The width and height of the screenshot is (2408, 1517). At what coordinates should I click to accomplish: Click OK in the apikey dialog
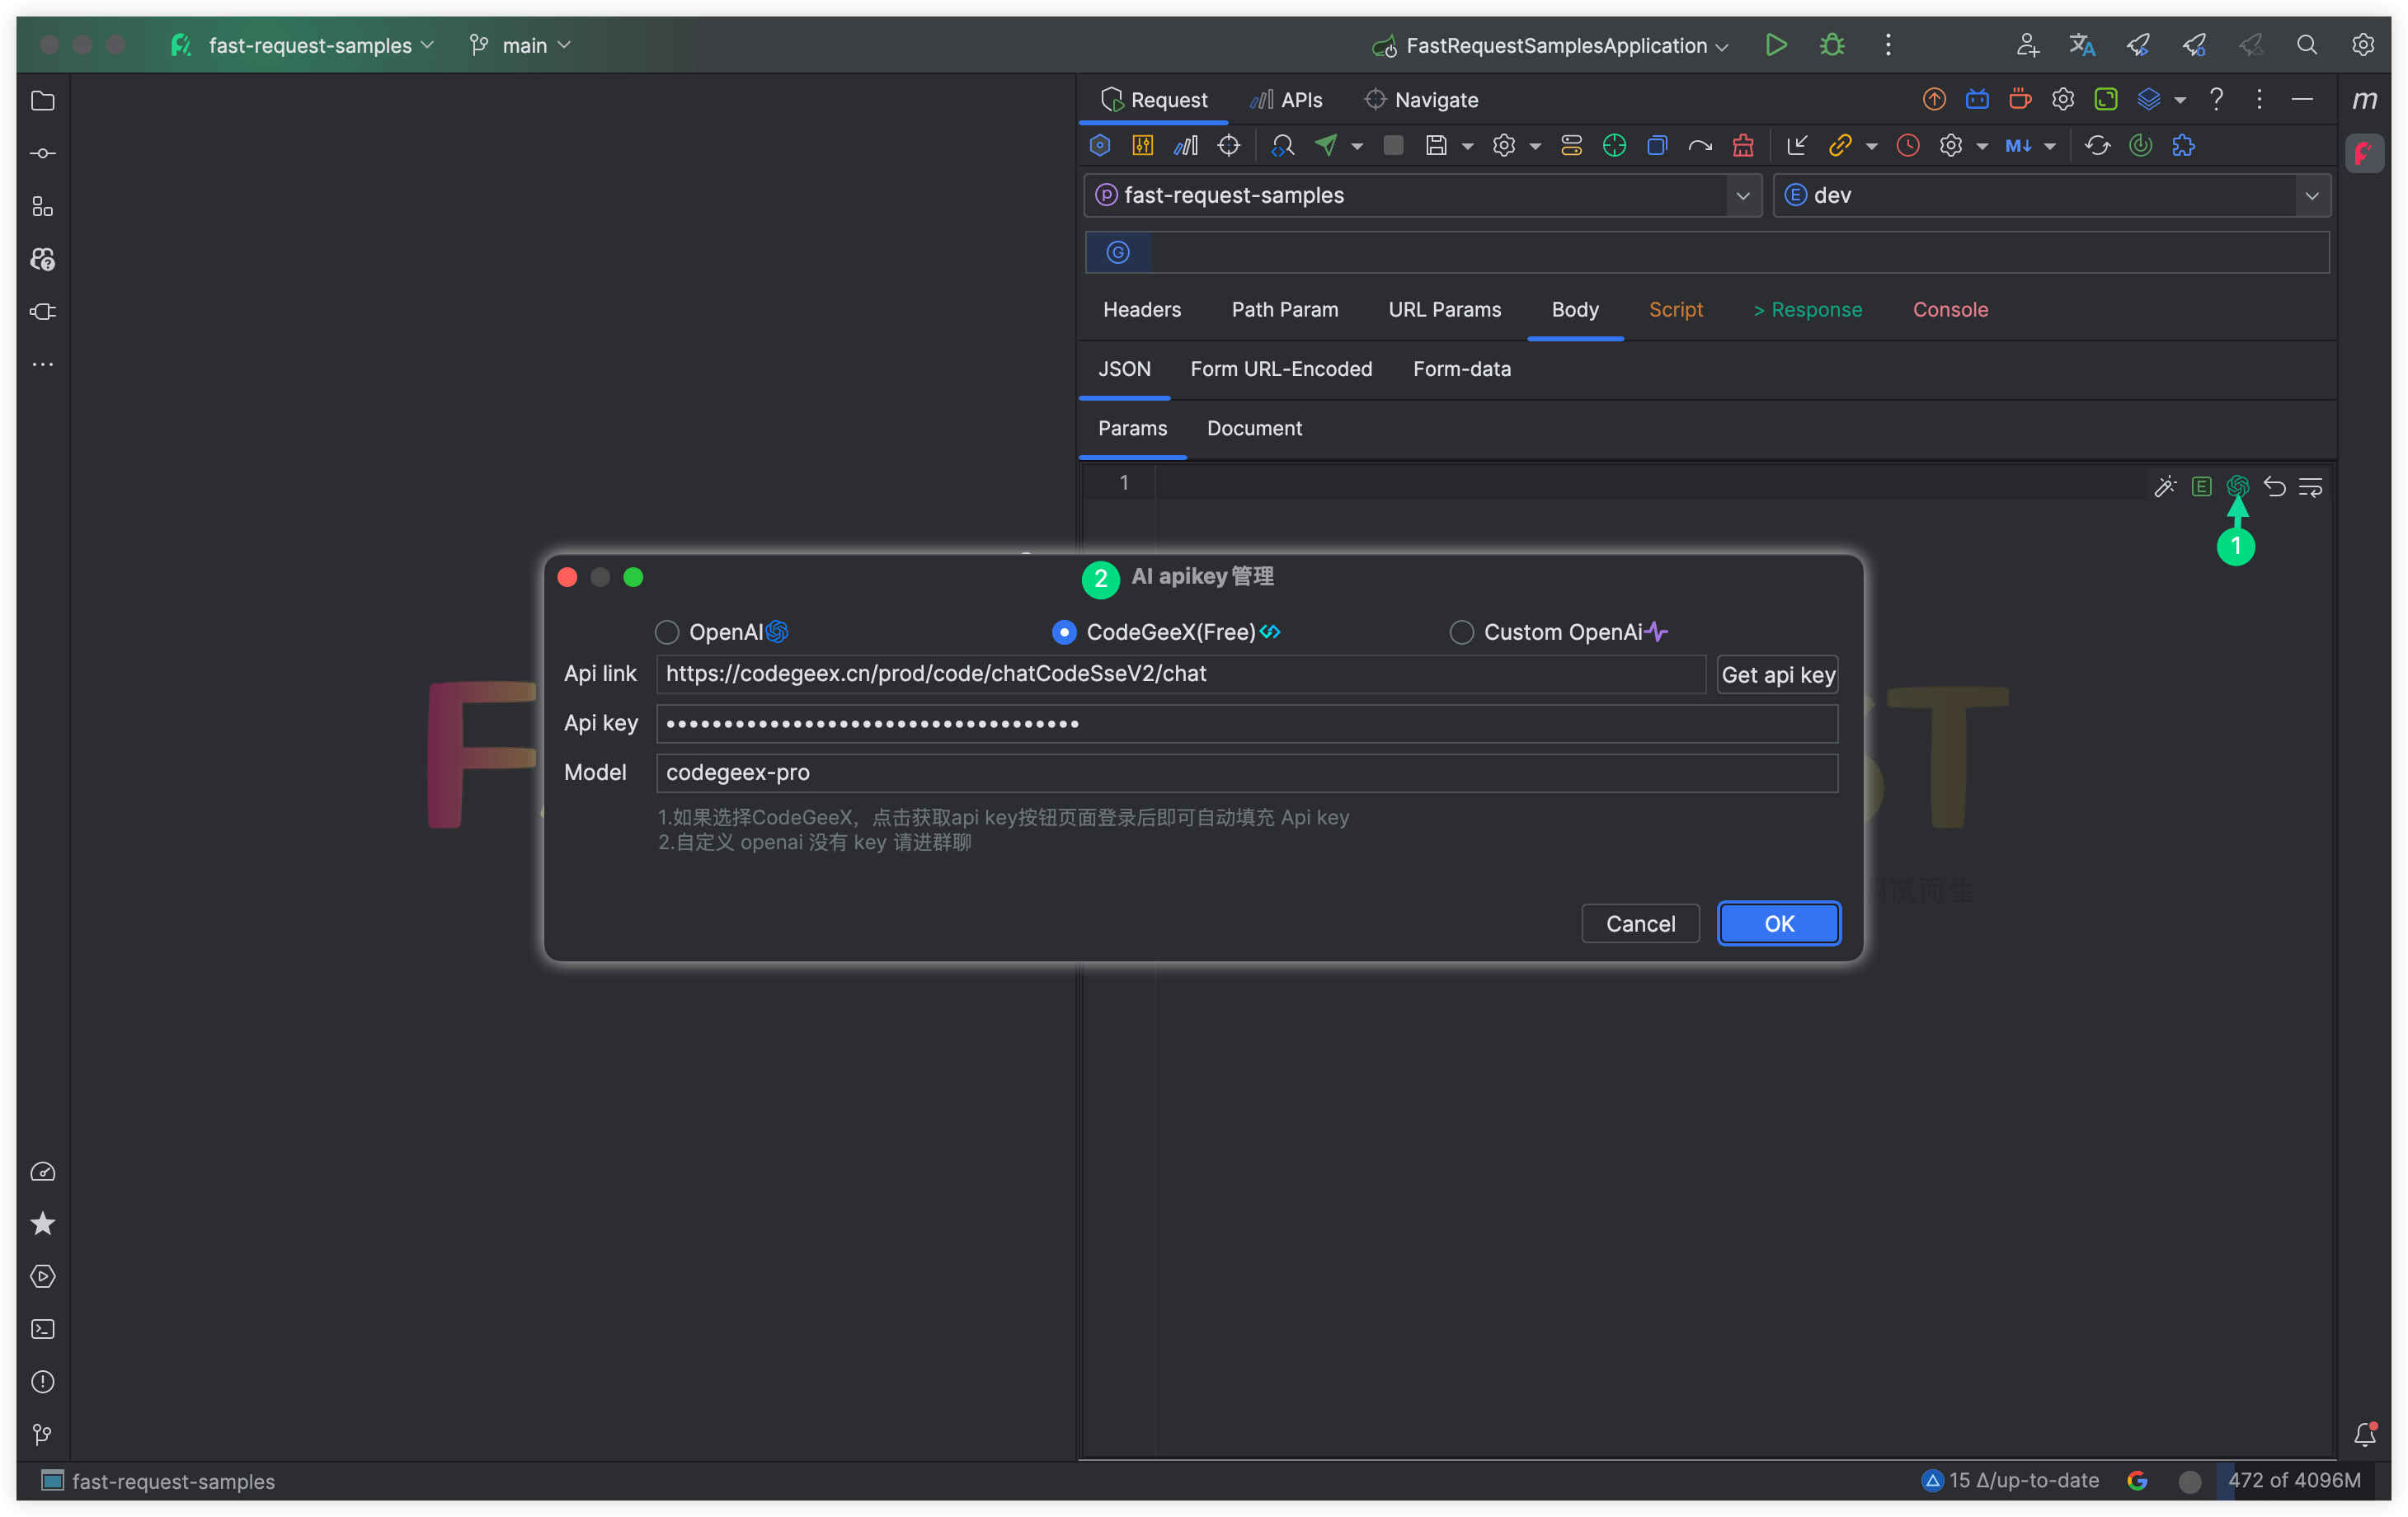click(x=1778, y=924)
